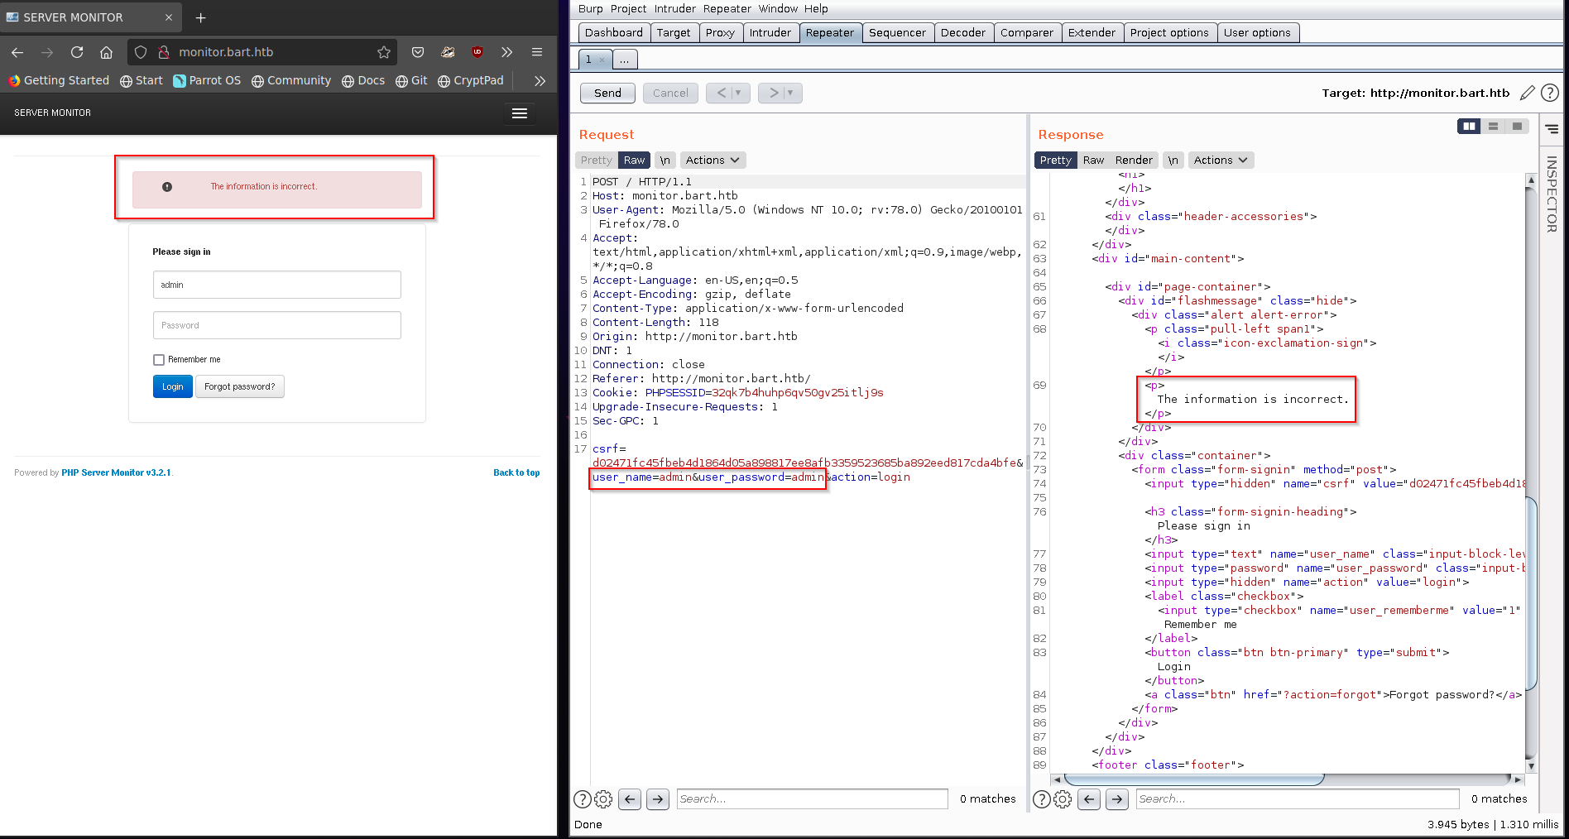Click the Forgot password? button

(x=240, y=386)
